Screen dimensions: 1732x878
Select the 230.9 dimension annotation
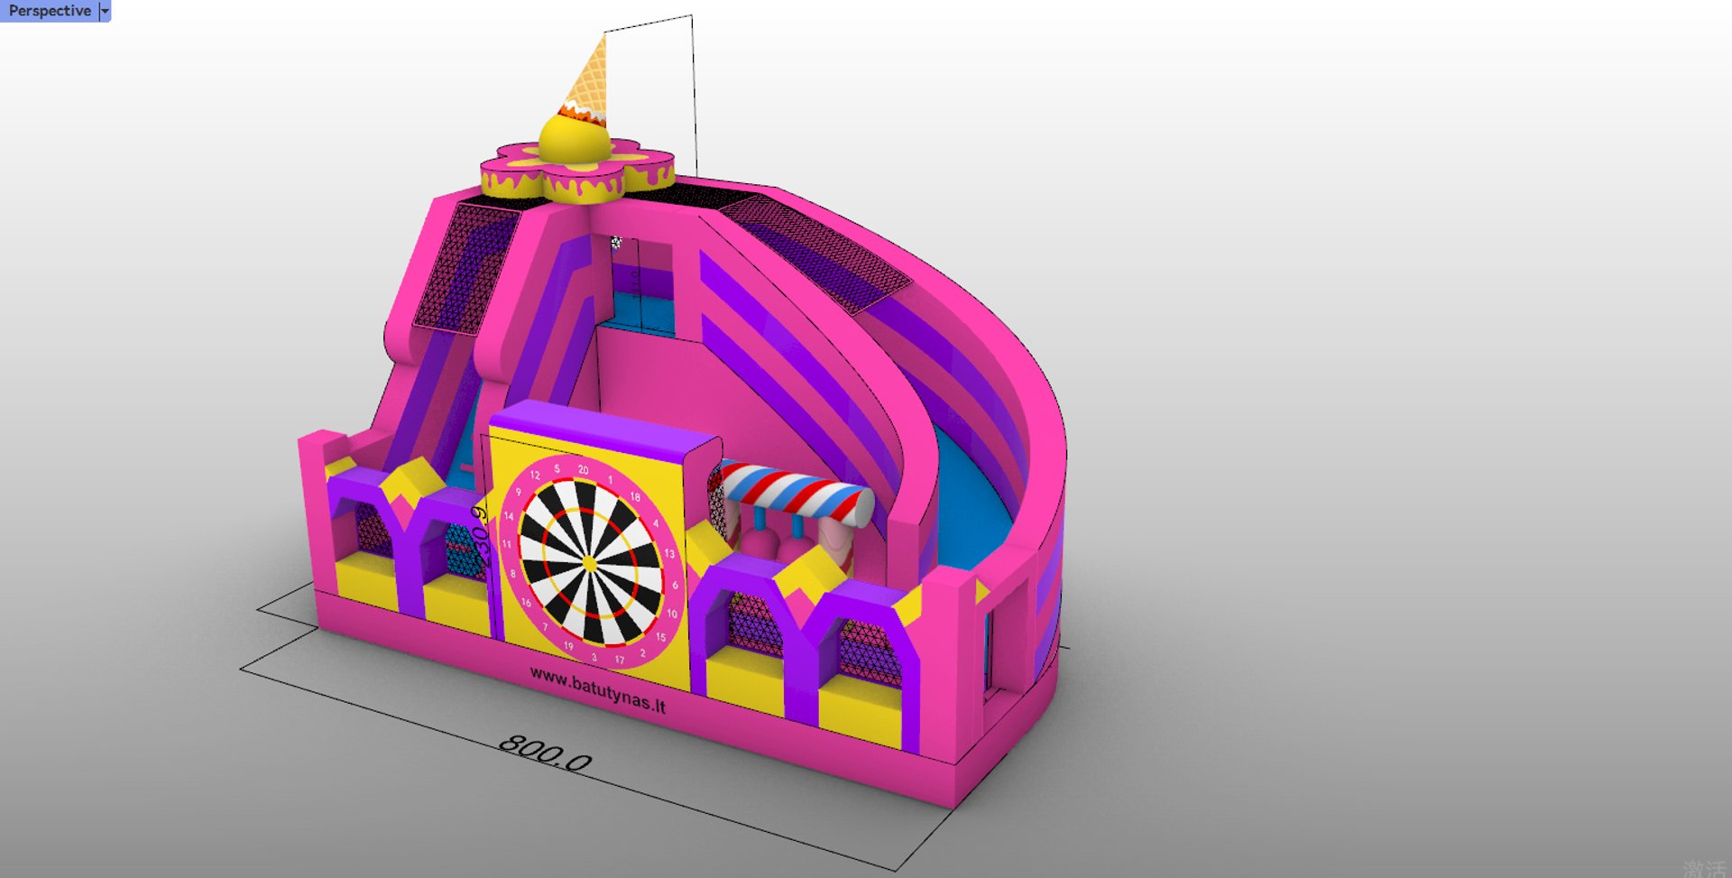point(482,538)
